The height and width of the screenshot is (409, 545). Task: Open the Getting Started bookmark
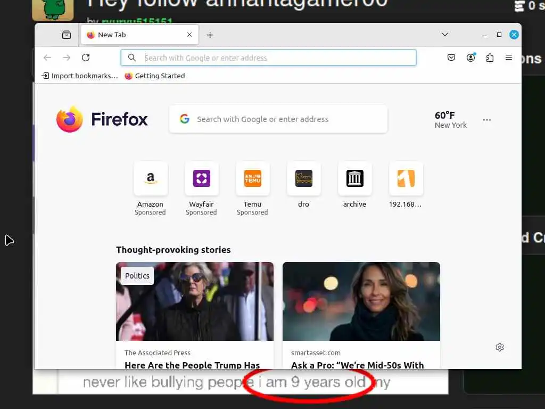(155, 76)
